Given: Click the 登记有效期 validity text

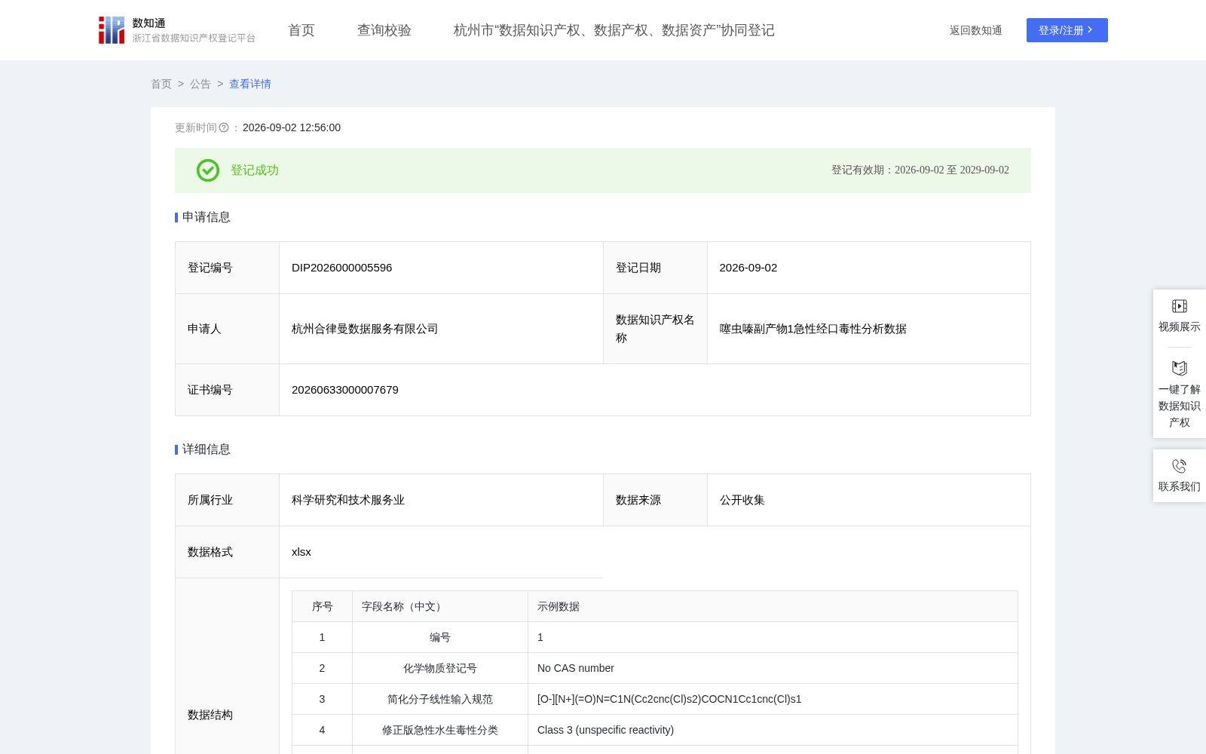Looking at the screenshot, I should point(920,170).
